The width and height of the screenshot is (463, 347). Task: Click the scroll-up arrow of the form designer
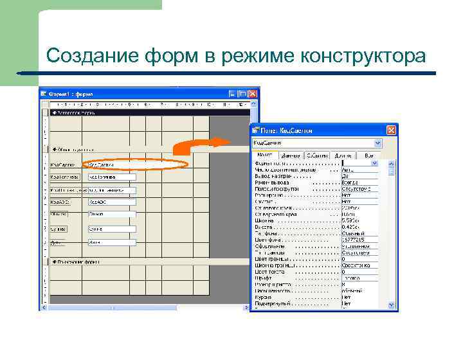point(253,104)
